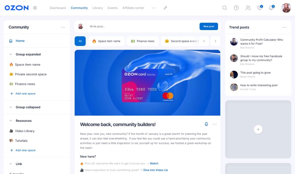
Task: Click the help question mark icon
Action: click(x=236, y=8)
